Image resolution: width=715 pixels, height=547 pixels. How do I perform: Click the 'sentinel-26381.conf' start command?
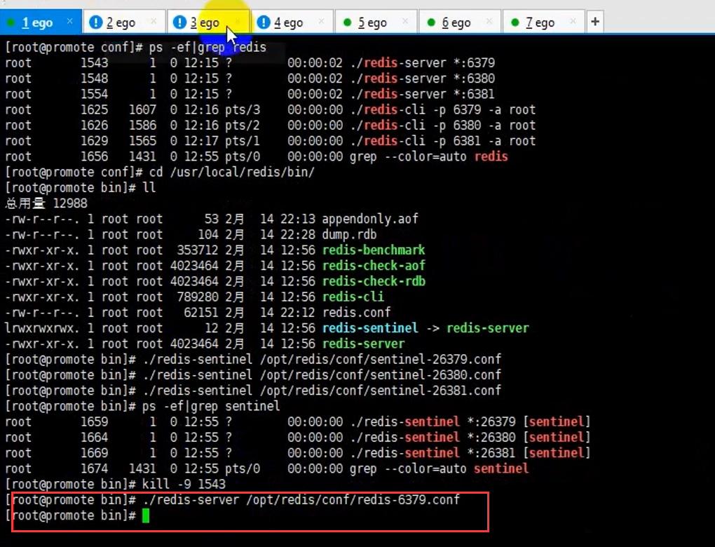point(322,391)
